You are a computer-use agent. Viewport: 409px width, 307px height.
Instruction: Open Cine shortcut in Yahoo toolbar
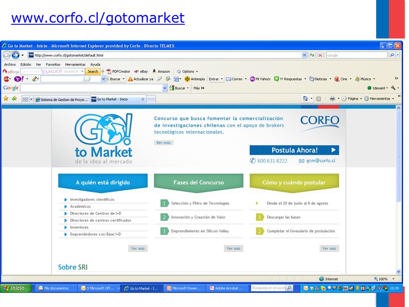(341, 79)
